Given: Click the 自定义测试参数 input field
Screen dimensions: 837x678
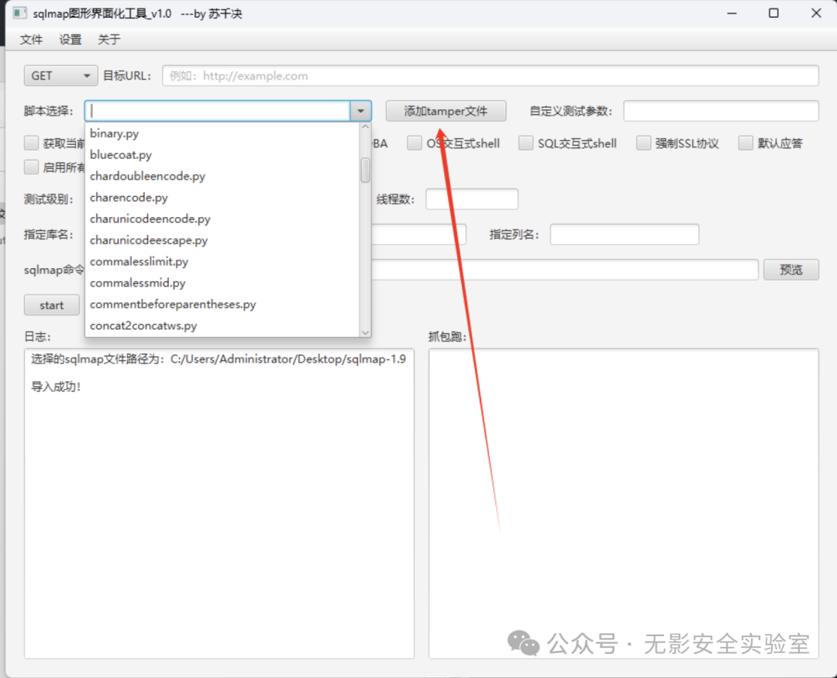Looking at the screenshot, I should click(721, 111).
